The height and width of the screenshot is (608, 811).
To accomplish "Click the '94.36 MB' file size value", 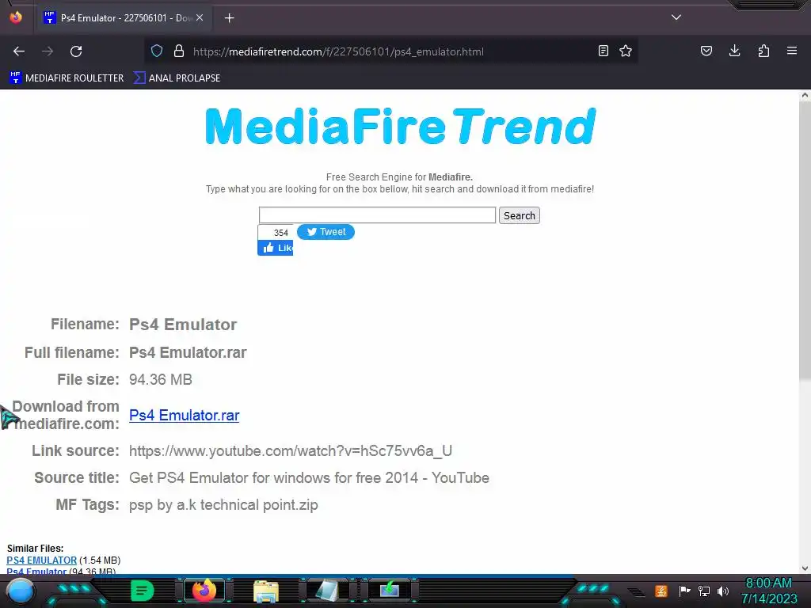I will click(160, 379).
